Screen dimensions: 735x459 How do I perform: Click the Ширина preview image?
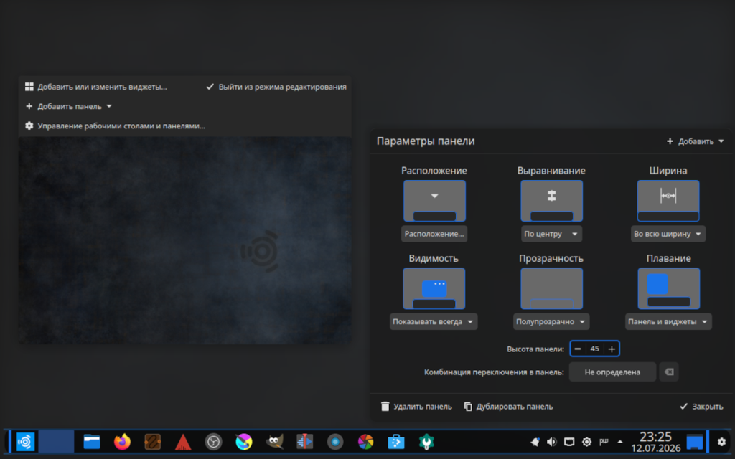click(668, 201)
